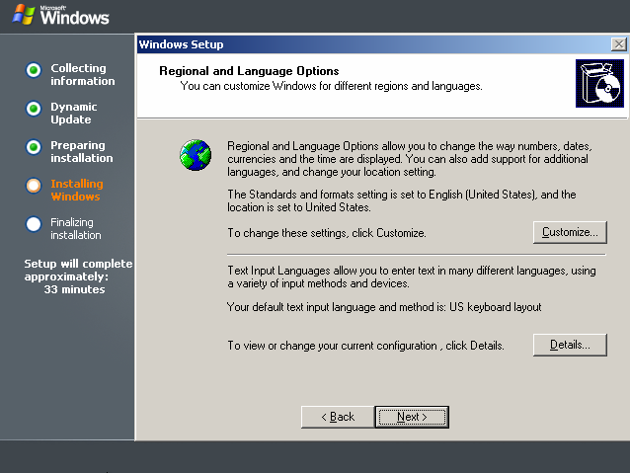The height and width of the screenshot is (473, 630).
Task: Click the 'Preparing installation' label
Action: [x=82, y=151]
